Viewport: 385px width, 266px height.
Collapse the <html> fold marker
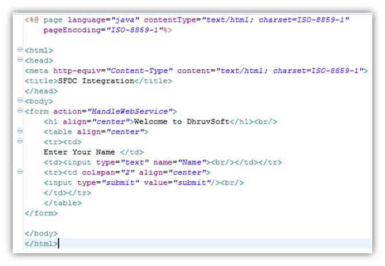pos(20,50)
